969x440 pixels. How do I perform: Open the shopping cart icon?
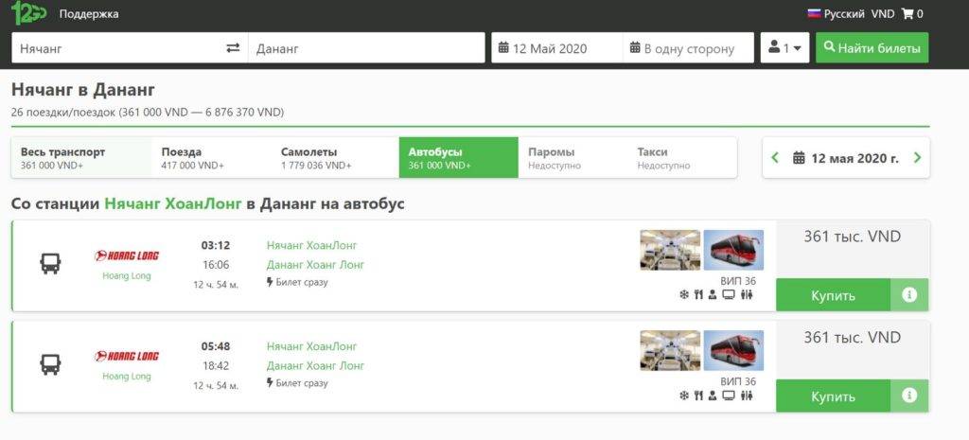(x=907, y=14)
